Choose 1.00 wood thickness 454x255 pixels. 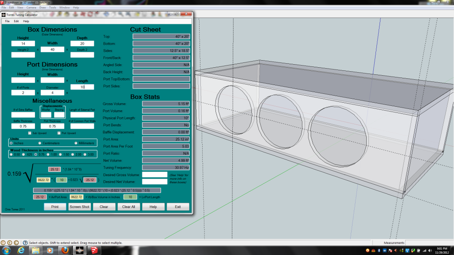(x=48, y=155)
